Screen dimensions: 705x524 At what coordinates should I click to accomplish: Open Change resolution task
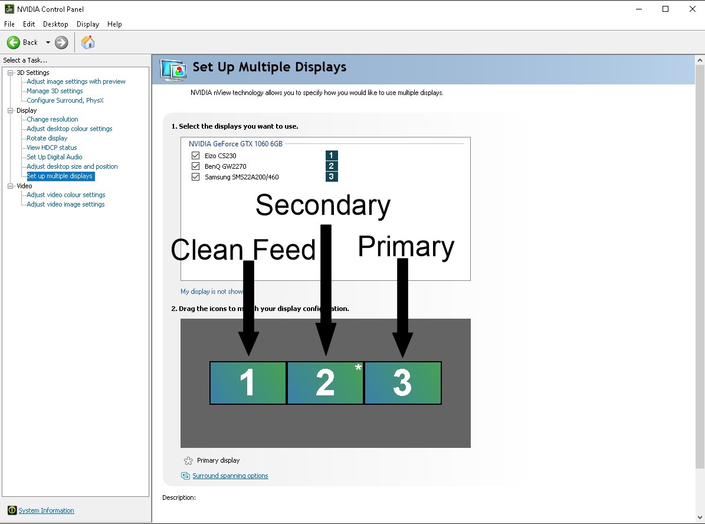point(52,119)
